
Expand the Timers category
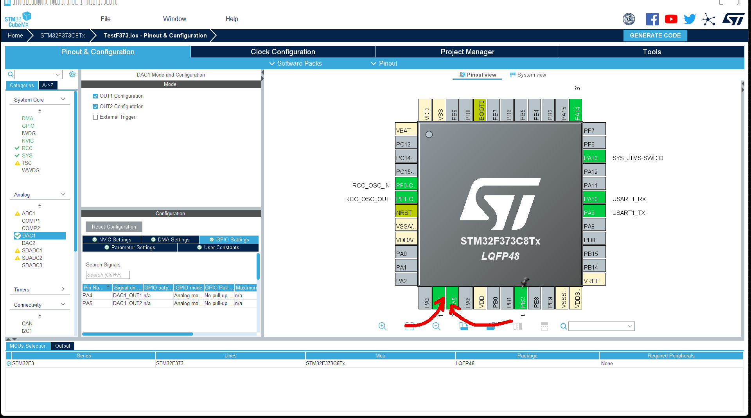pyautogui.click(x=63, y=289)
